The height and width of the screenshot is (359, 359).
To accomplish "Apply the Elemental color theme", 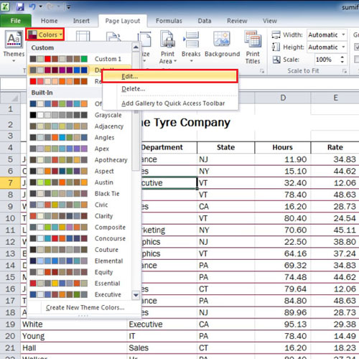I will 80,261.
